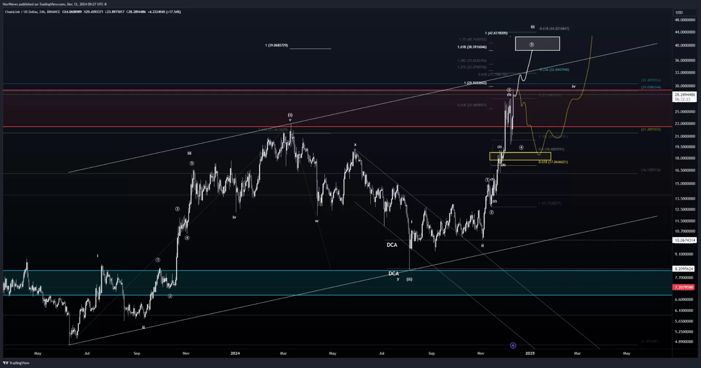Screen dimensions: 701x368
Task: Click the TradingView logo icon
Action: (x=5, y=363)
